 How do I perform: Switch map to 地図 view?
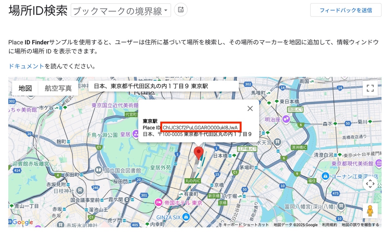tap(25, 88)
